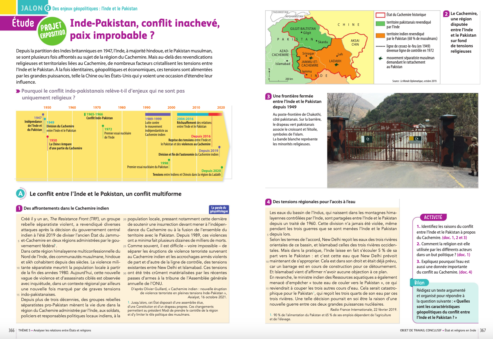
Task: Click the heading Une frontière fermée entre l'Inde
Action: [x=297, y=102]
